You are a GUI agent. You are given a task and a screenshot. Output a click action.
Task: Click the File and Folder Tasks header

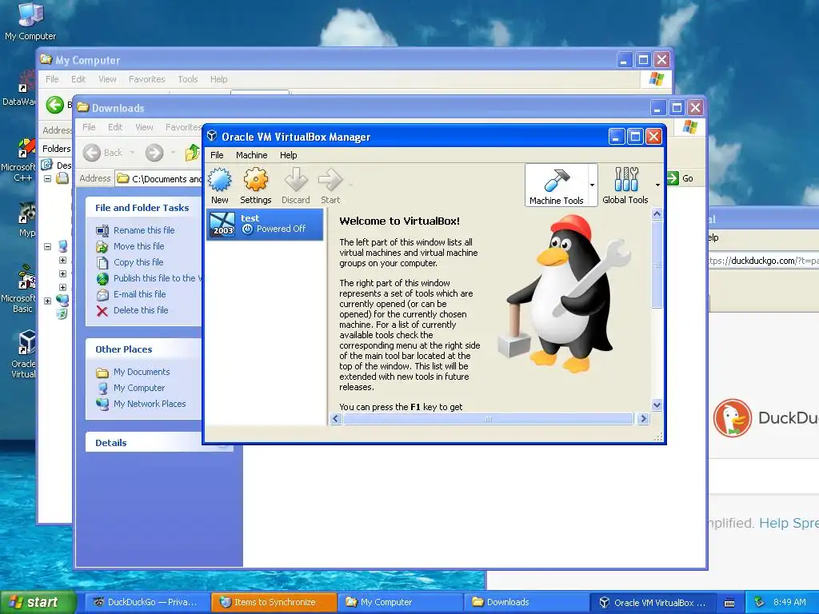tap(144, 207)
